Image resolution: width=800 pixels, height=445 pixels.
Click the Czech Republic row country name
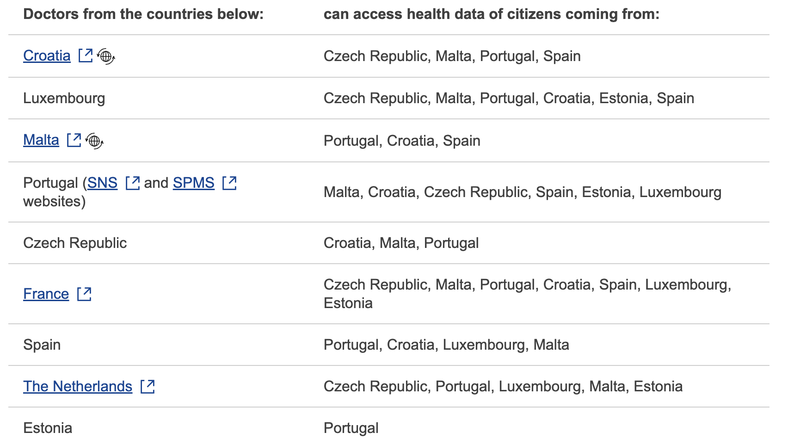[x=75, y=243]
